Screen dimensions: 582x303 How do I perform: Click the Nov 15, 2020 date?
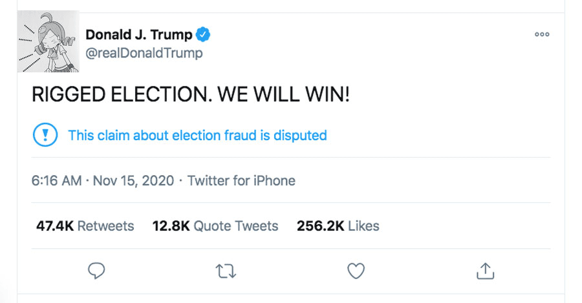(x=134, y=181)
